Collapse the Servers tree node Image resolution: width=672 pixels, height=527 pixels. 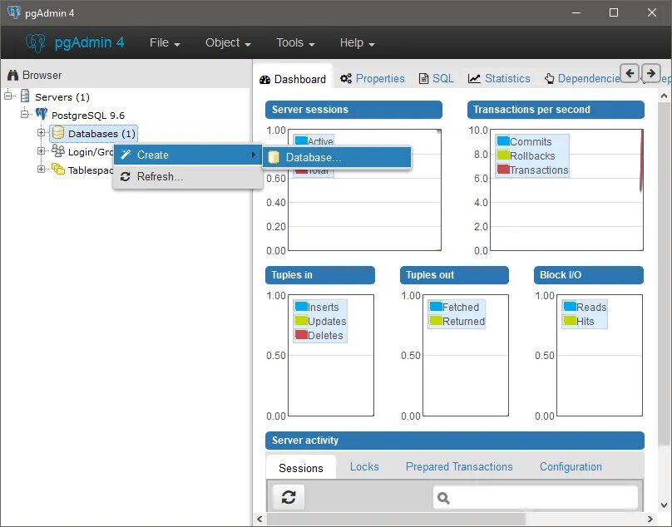(x=8, y=96)
